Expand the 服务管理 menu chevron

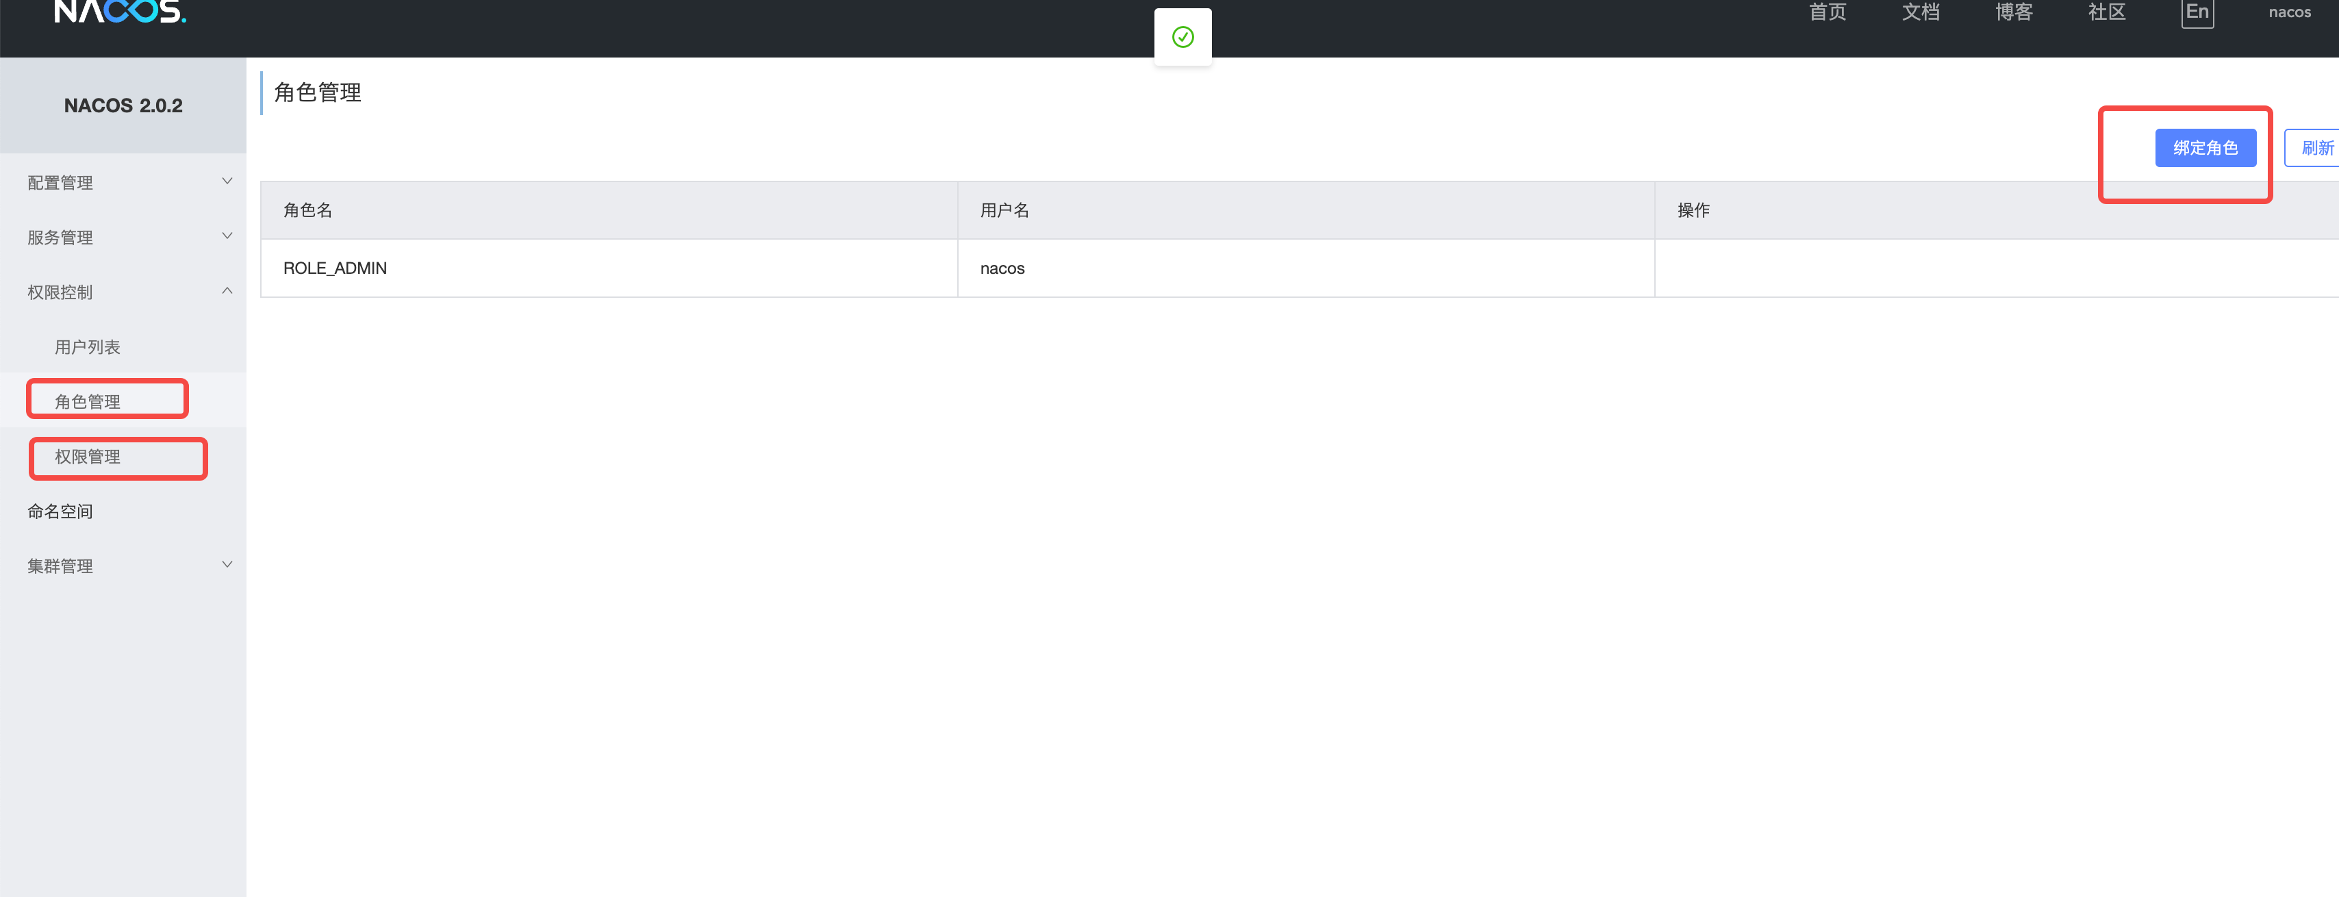click(x=227, y=236)
